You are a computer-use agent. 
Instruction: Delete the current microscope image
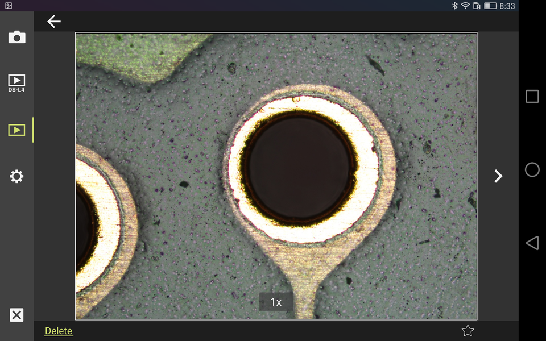coord(58,331)
